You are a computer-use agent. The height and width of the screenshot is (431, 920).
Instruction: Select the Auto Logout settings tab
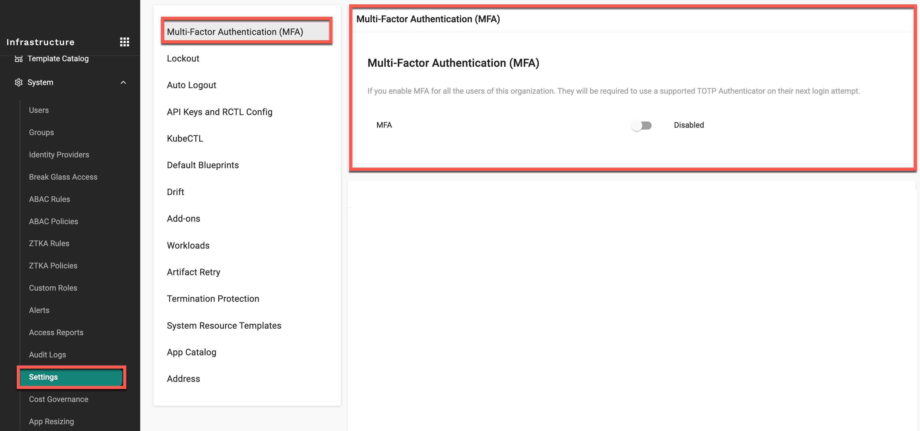[x=191, y=85]
